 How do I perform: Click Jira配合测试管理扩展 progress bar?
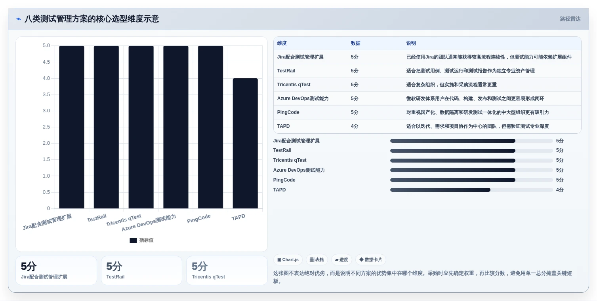pyautogui.click(x=471, y=141)
